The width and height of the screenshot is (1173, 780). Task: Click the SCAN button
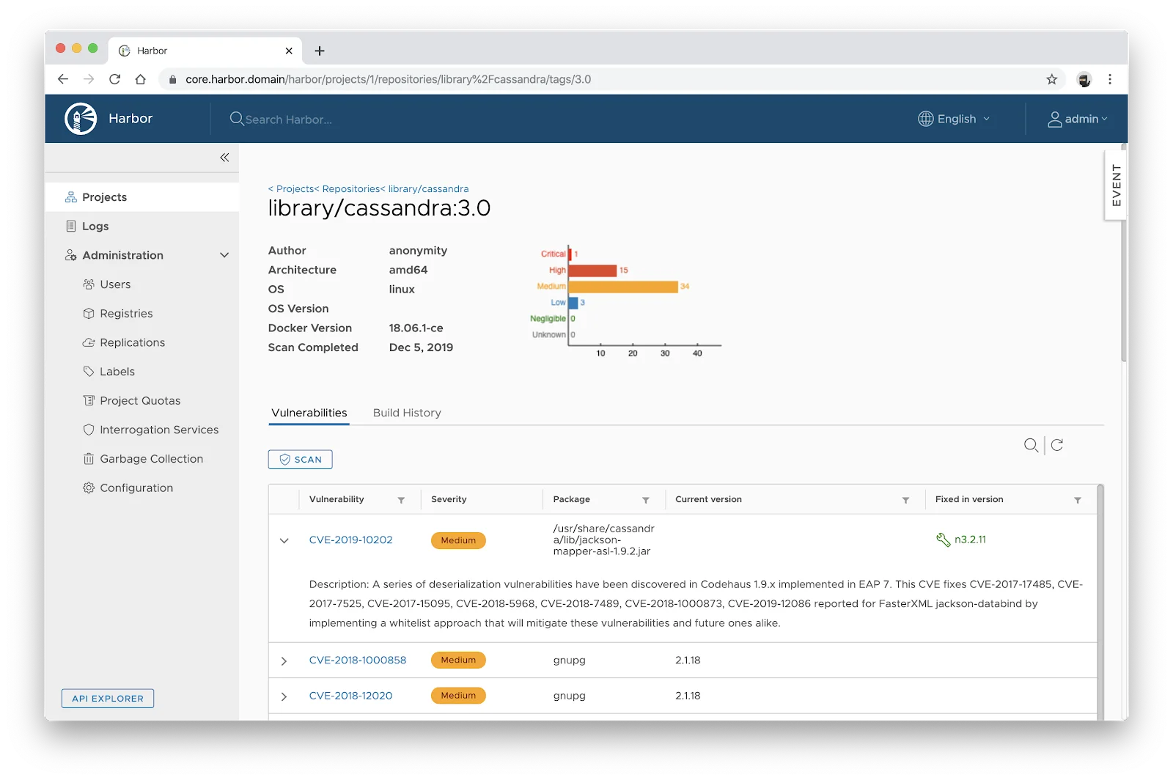300,459
